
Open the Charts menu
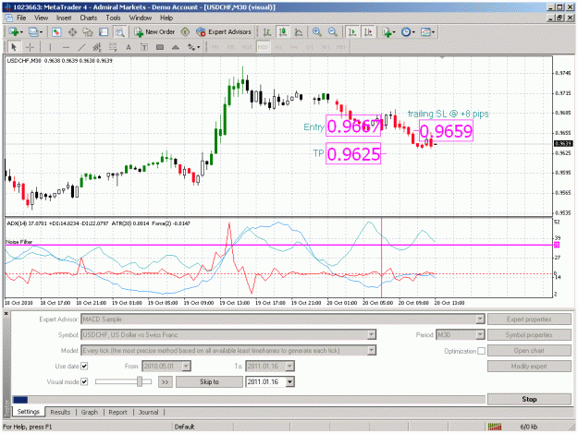point(89,18)
